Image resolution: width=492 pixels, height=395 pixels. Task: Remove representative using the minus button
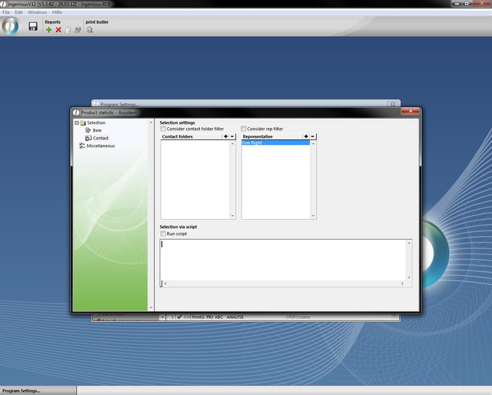pos(313,136)
